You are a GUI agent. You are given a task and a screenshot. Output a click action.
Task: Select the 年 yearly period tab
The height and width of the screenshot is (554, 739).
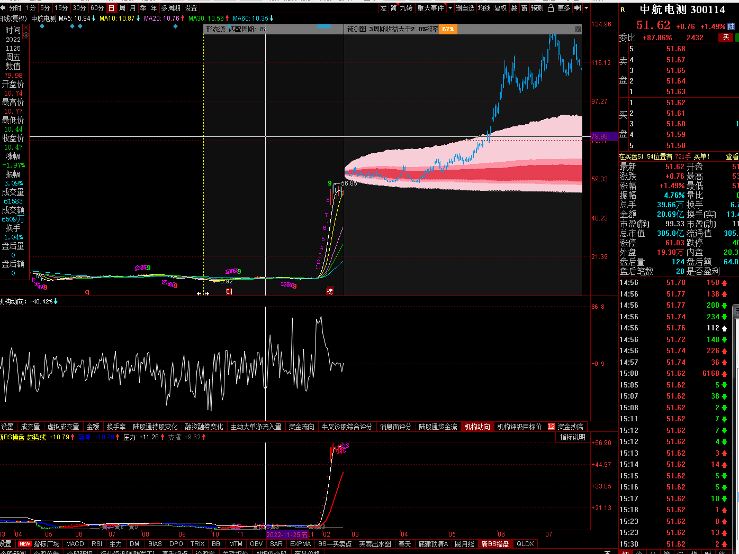click(154, 8)
